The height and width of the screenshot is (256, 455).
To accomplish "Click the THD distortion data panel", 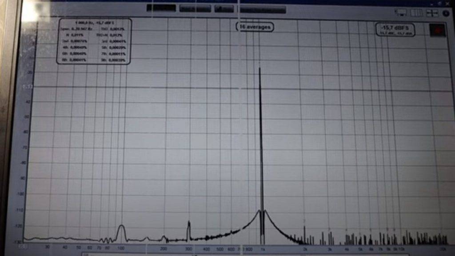I will 94,41.
